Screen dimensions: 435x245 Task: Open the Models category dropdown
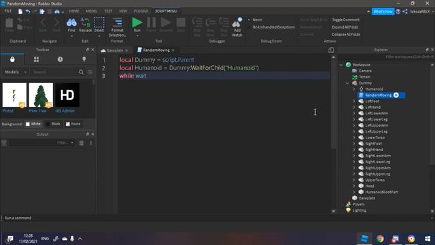click(x=15, y=72)
